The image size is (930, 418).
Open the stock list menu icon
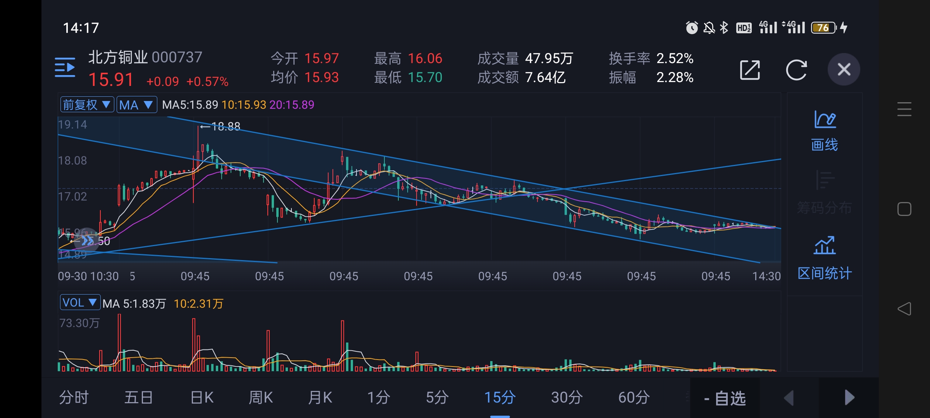(65, 68)
